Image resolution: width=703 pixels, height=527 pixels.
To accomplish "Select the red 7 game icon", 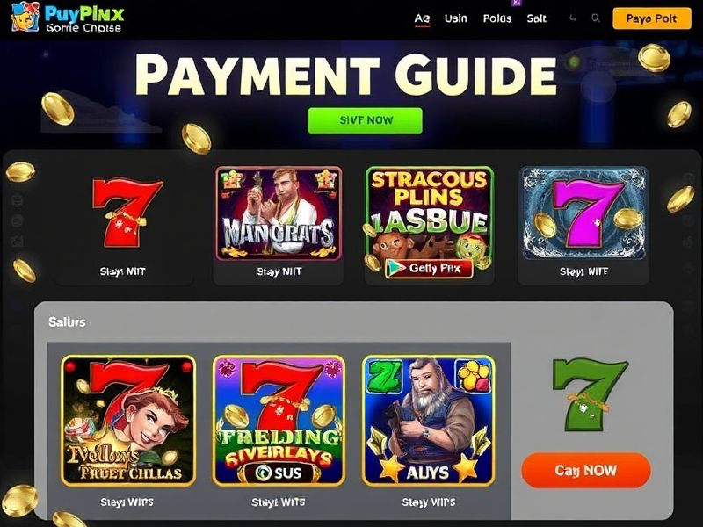I will pos(127,213).
